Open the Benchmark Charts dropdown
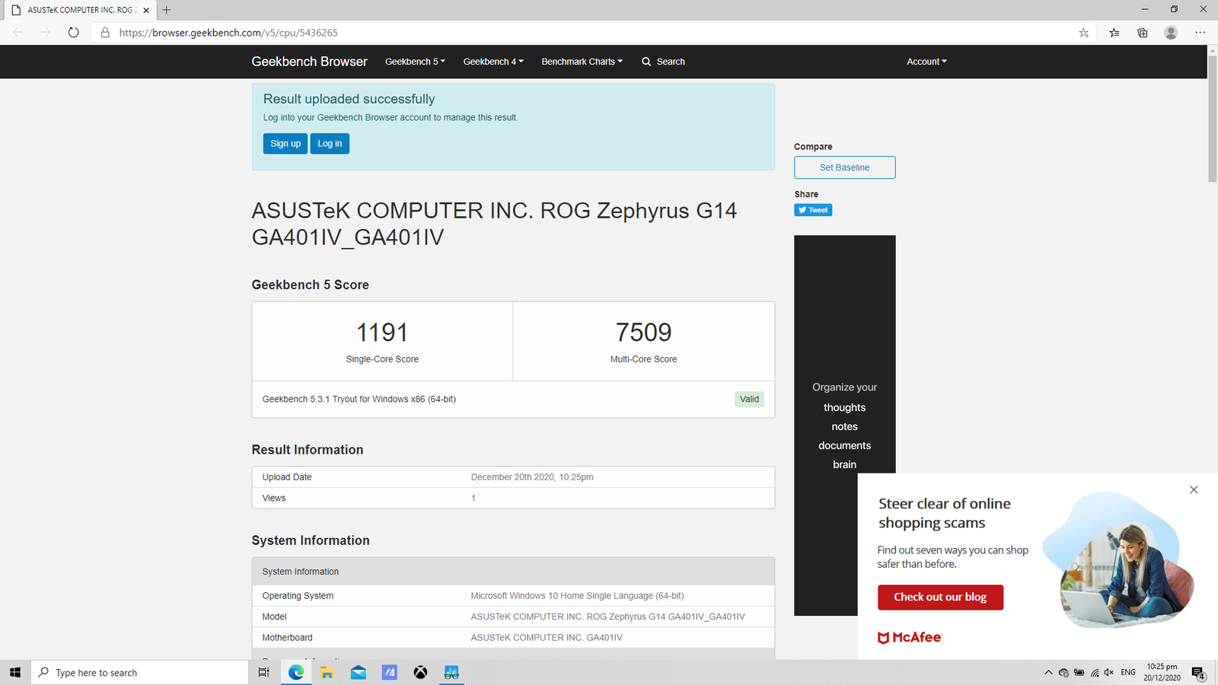The width and height of the screenshot is (1218, 685). (582, 62)
